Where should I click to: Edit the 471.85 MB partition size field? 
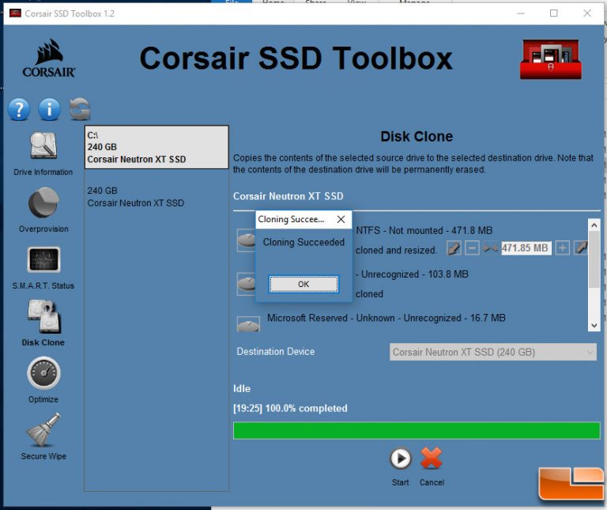(x=526, y=247)
